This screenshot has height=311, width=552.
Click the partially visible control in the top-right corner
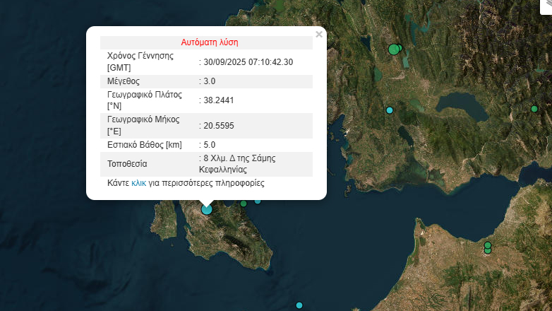[545, 6]
